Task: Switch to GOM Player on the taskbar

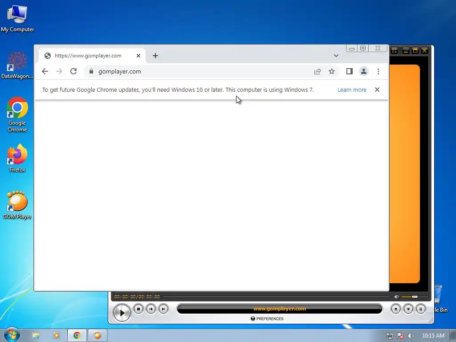Action: tap(98, 336)
